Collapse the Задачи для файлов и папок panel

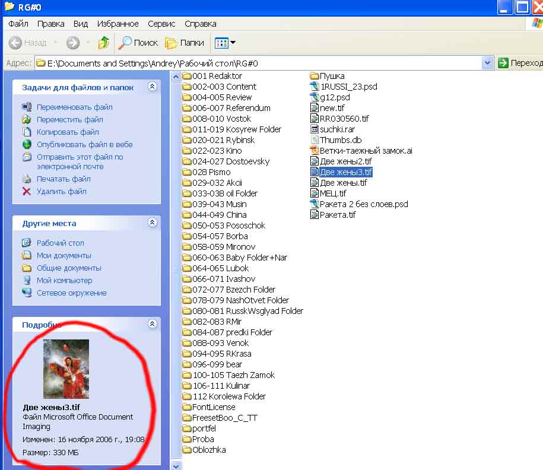pos(152,87)
